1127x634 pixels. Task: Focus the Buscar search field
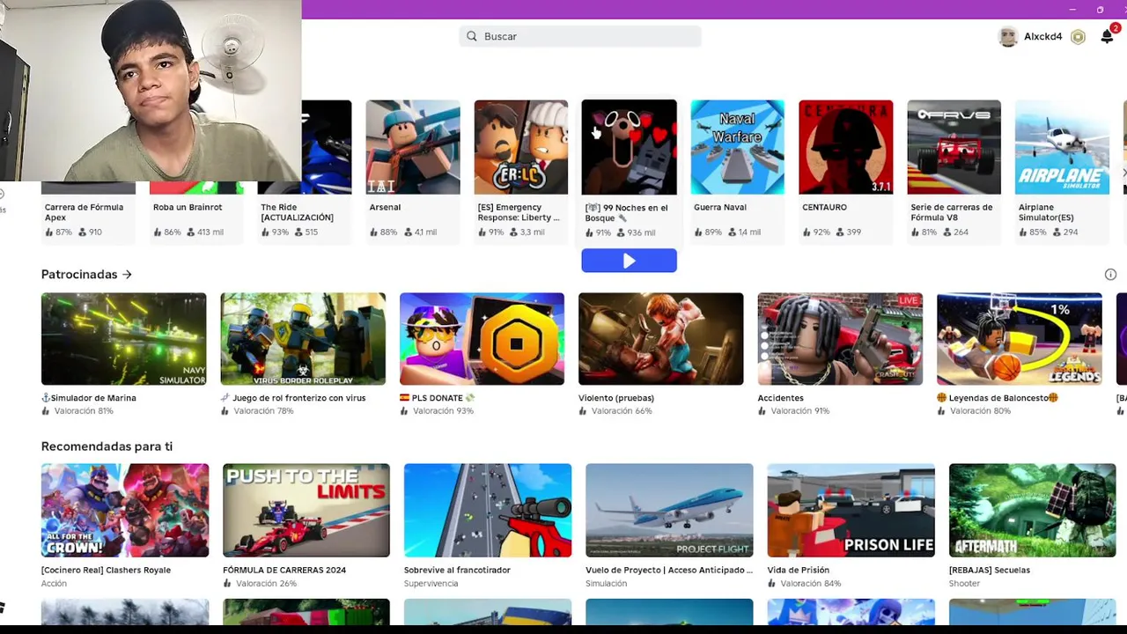point(580,36)
